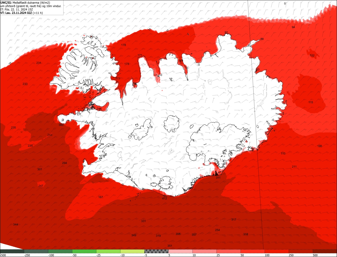Pick the -10 to -5 yellow-green swatch

[x=132, y=251]
